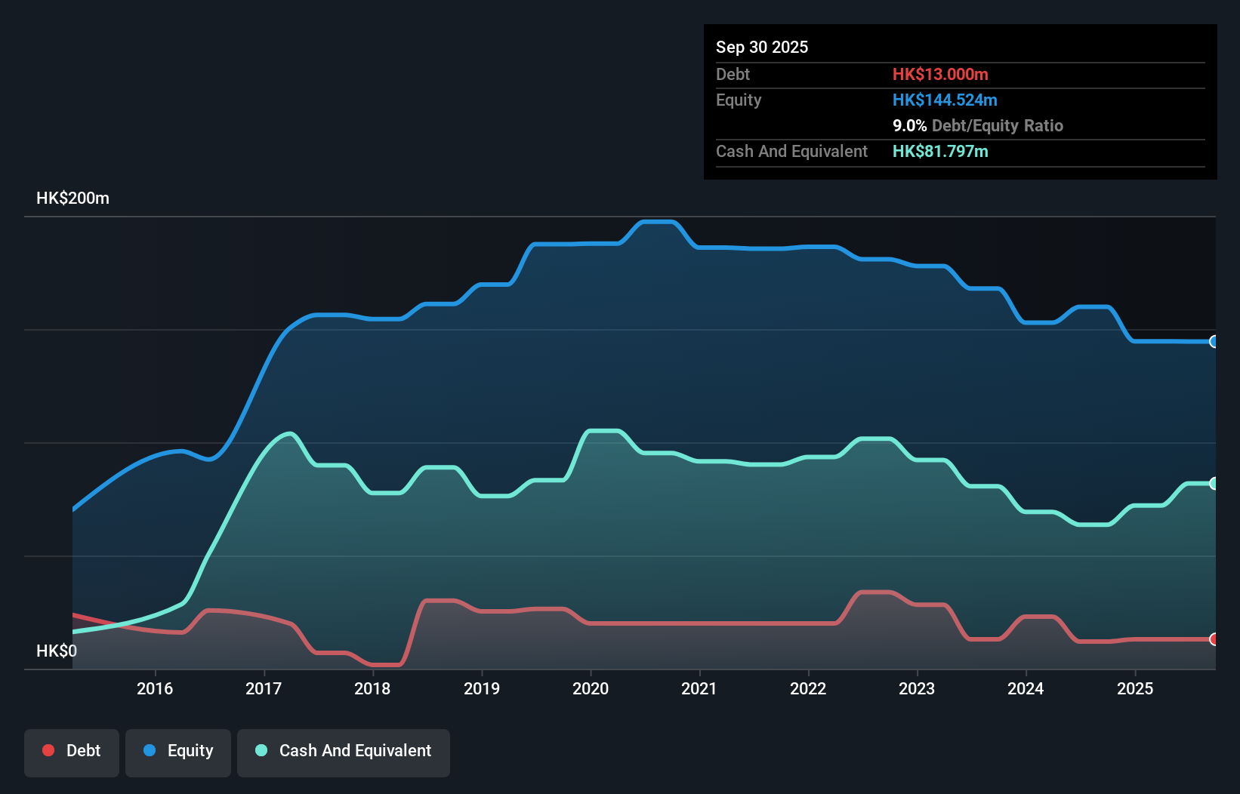The image size is (1240, 794).
Task: Toggle the Cash And Equivalent legend button
Action: pos(344,752)
